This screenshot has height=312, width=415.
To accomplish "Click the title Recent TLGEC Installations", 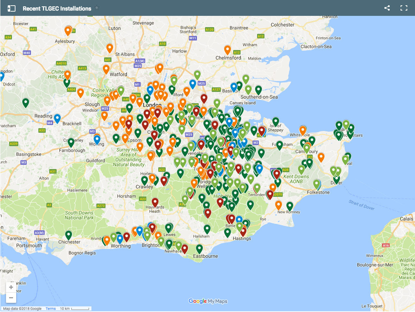I will coord(56,8).
